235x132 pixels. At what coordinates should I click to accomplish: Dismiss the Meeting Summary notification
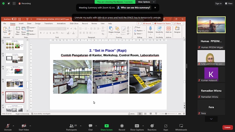coord(155,7)
